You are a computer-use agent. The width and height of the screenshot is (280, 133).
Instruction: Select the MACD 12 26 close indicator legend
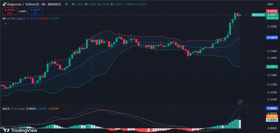click(13, 109)
